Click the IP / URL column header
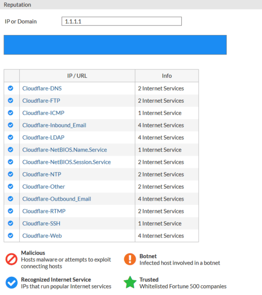The height and width of the screenshot is (295, 262). 77,76
